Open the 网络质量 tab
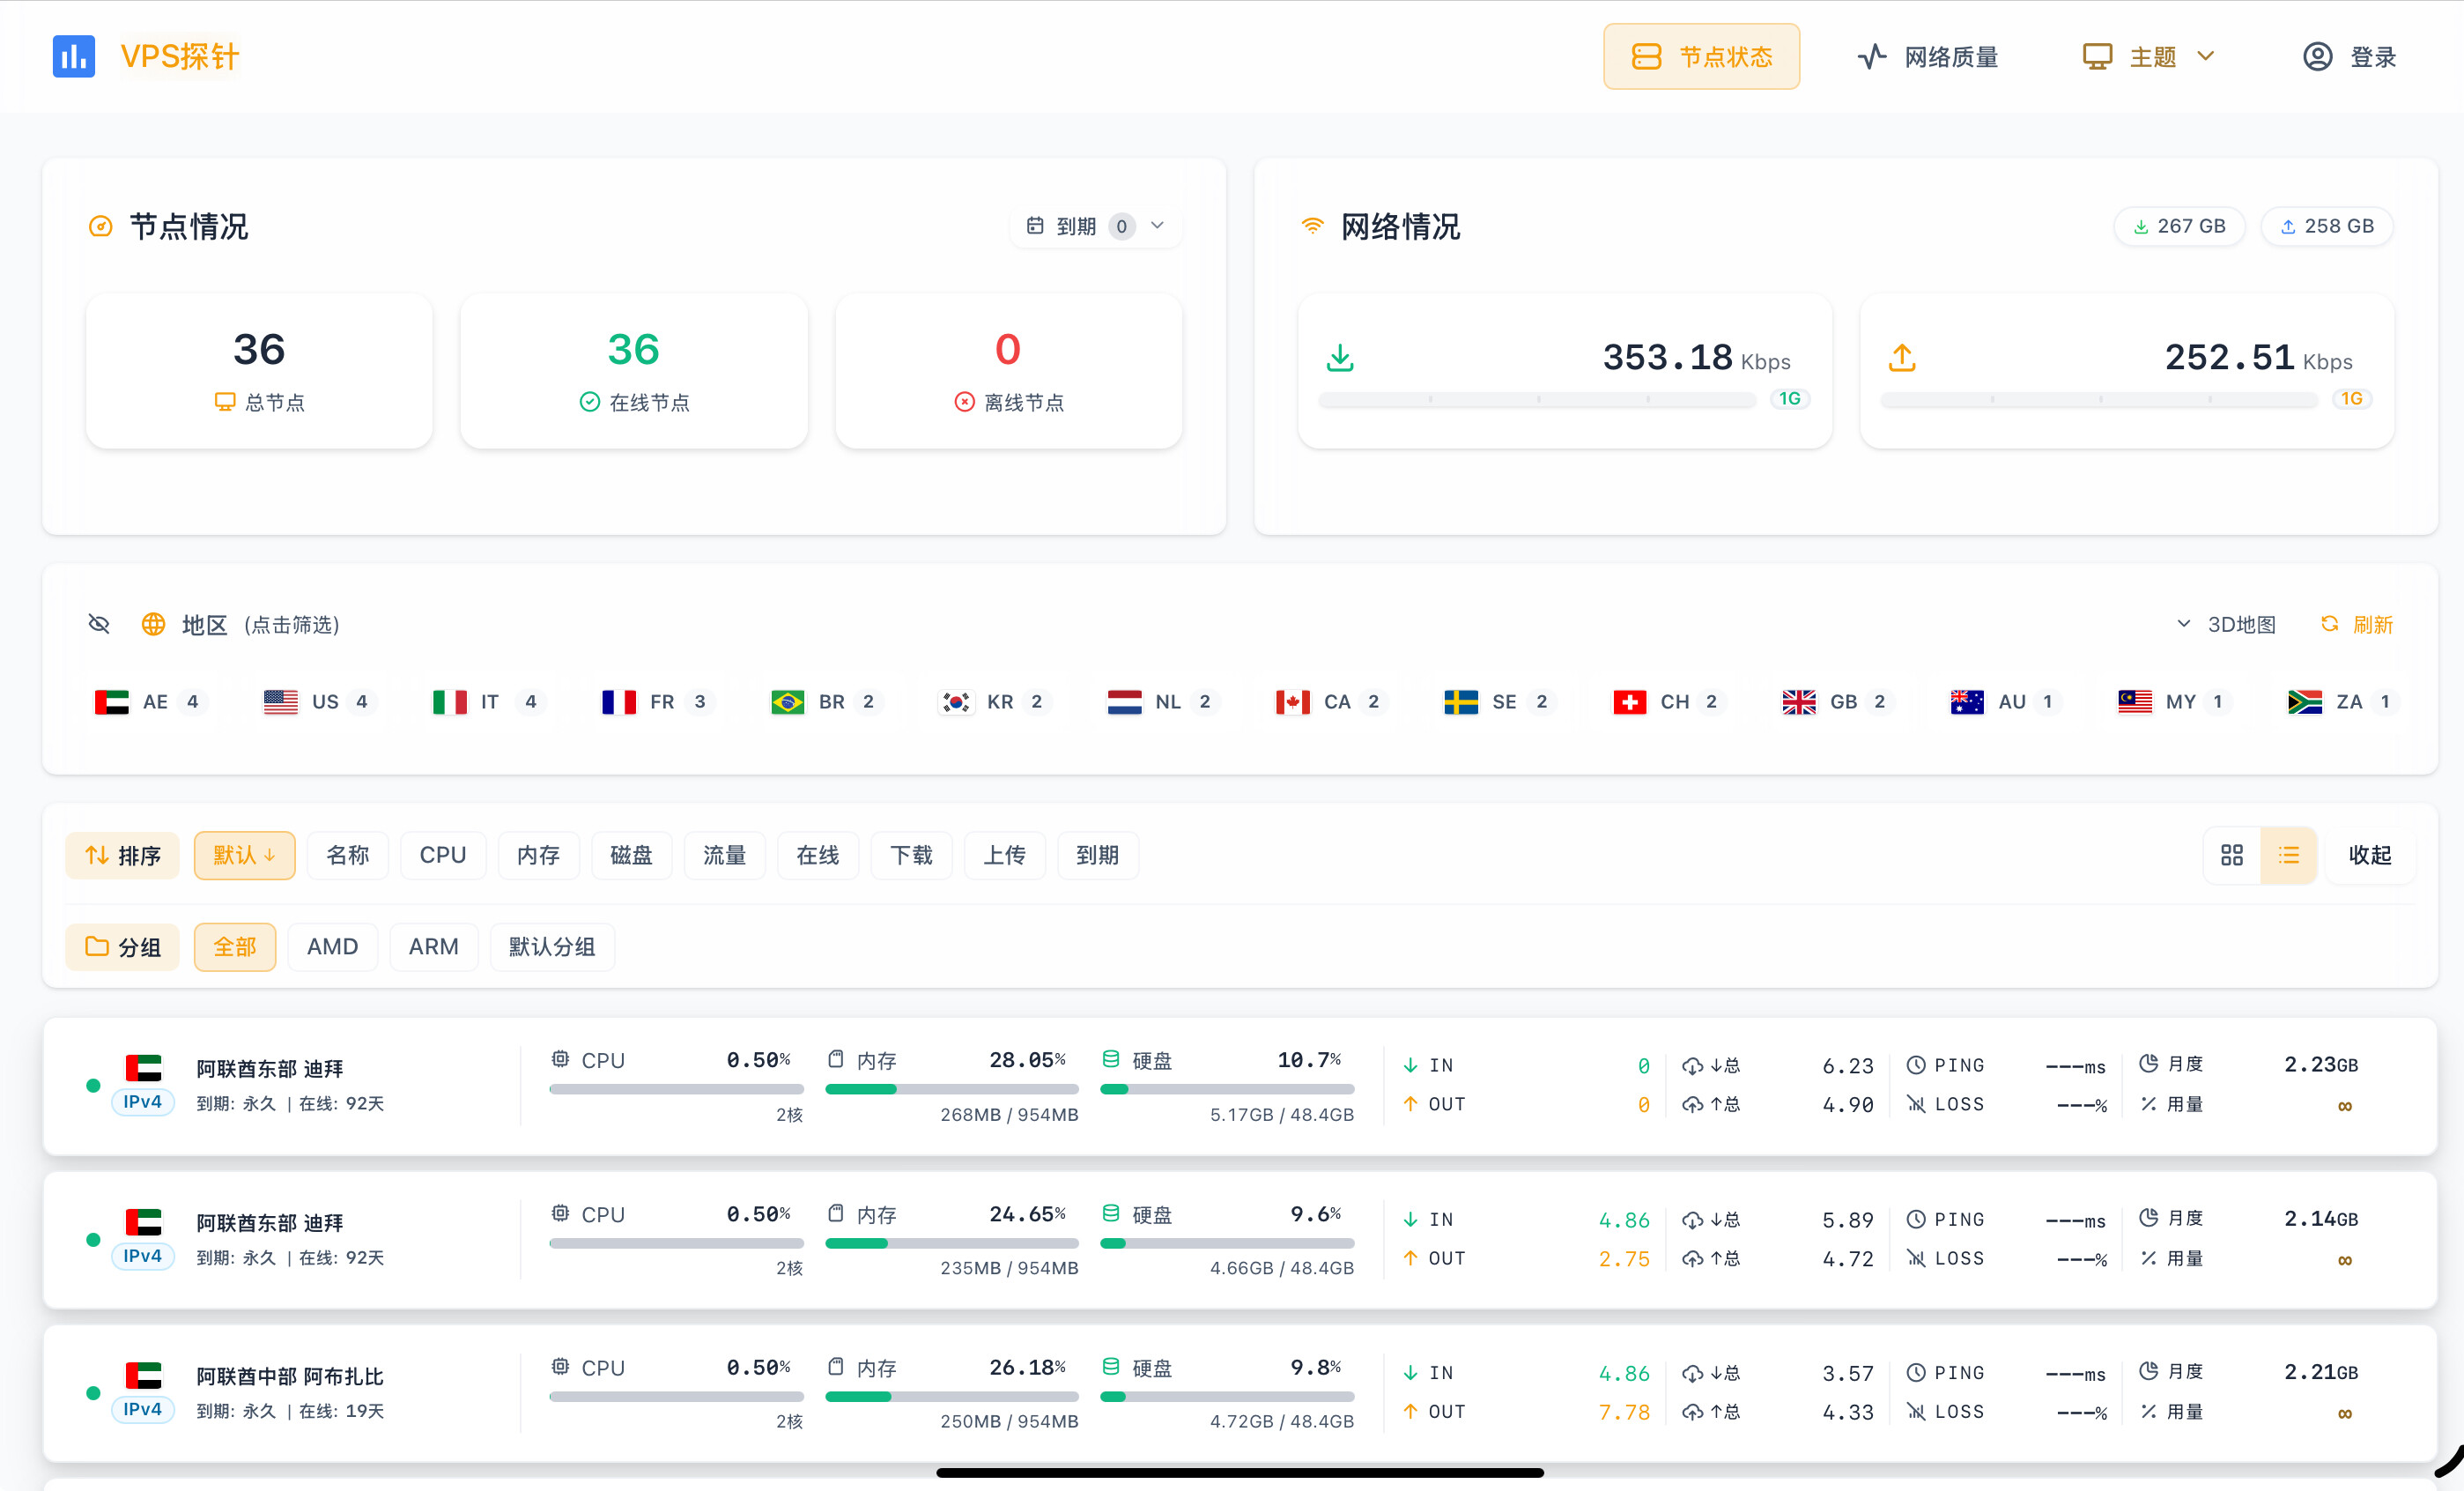2464x1491 pixels. pyautogui.click(x=1928, y=57)
